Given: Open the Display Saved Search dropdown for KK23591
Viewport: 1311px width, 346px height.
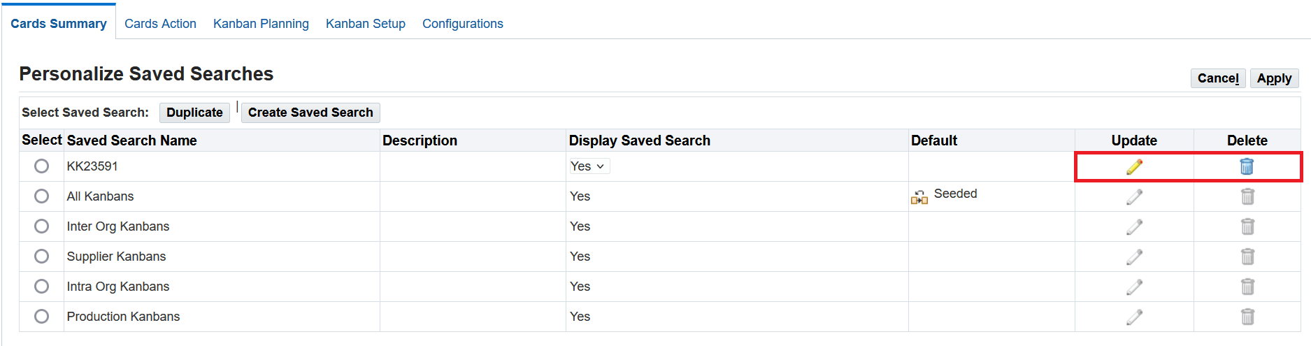Looking at the screenshot, I should tap(588, 166).
